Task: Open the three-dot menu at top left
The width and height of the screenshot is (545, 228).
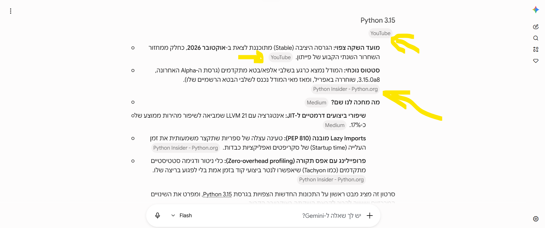Action: point(11,11)
